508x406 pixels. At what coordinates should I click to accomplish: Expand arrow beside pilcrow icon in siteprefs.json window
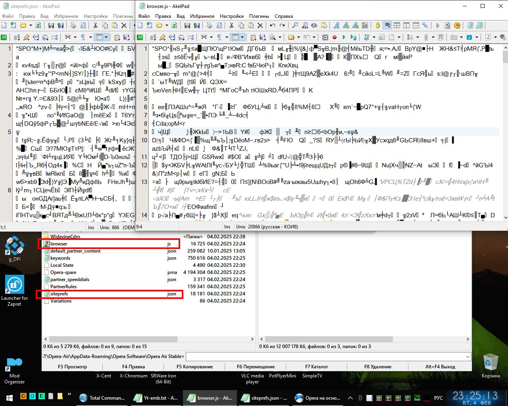[x=90, y=37]
